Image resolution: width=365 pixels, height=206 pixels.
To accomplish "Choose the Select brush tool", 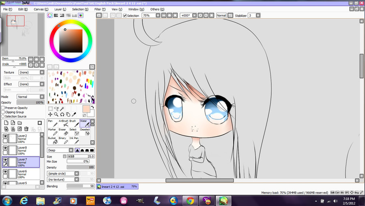I will (74, 132).
